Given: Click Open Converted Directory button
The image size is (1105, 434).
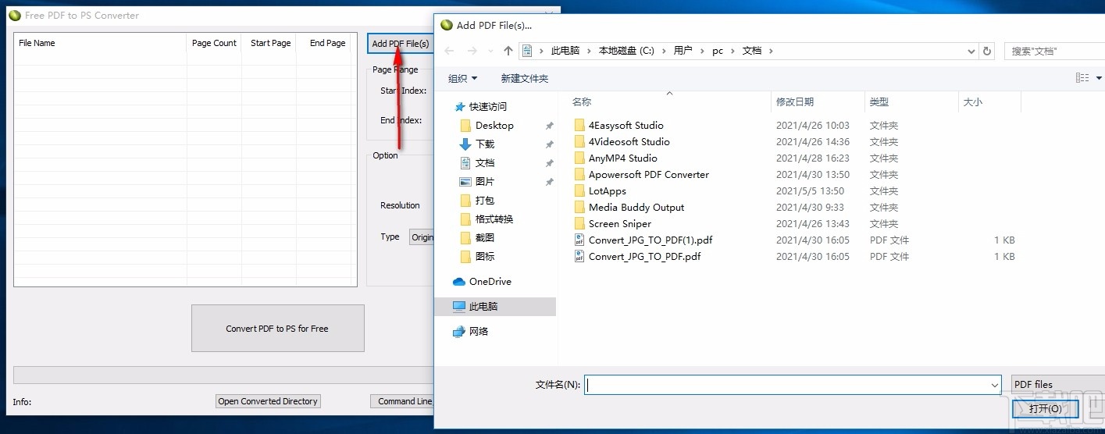Looking at the screenshot, I should (268, 401).
